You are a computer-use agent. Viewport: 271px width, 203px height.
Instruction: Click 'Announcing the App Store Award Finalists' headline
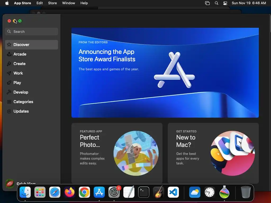107,56
